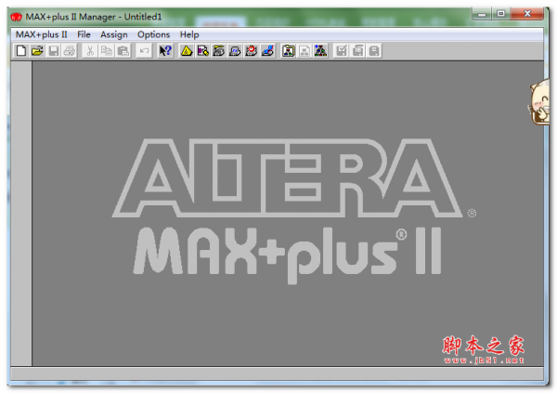Screen dimensions: 557x393
Task: Click the grayed Save and Compile icon
Action: pyautogui.click(x=357, y=51)
